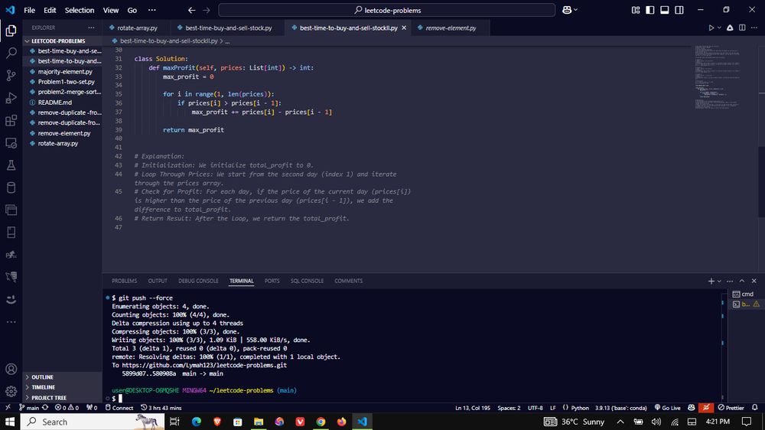
Task: Open notifications bell in status bar
Action: [755, 408]
